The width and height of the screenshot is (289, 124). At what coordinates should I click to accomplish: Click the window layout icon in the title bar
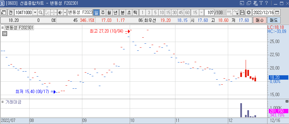(242, 3)
